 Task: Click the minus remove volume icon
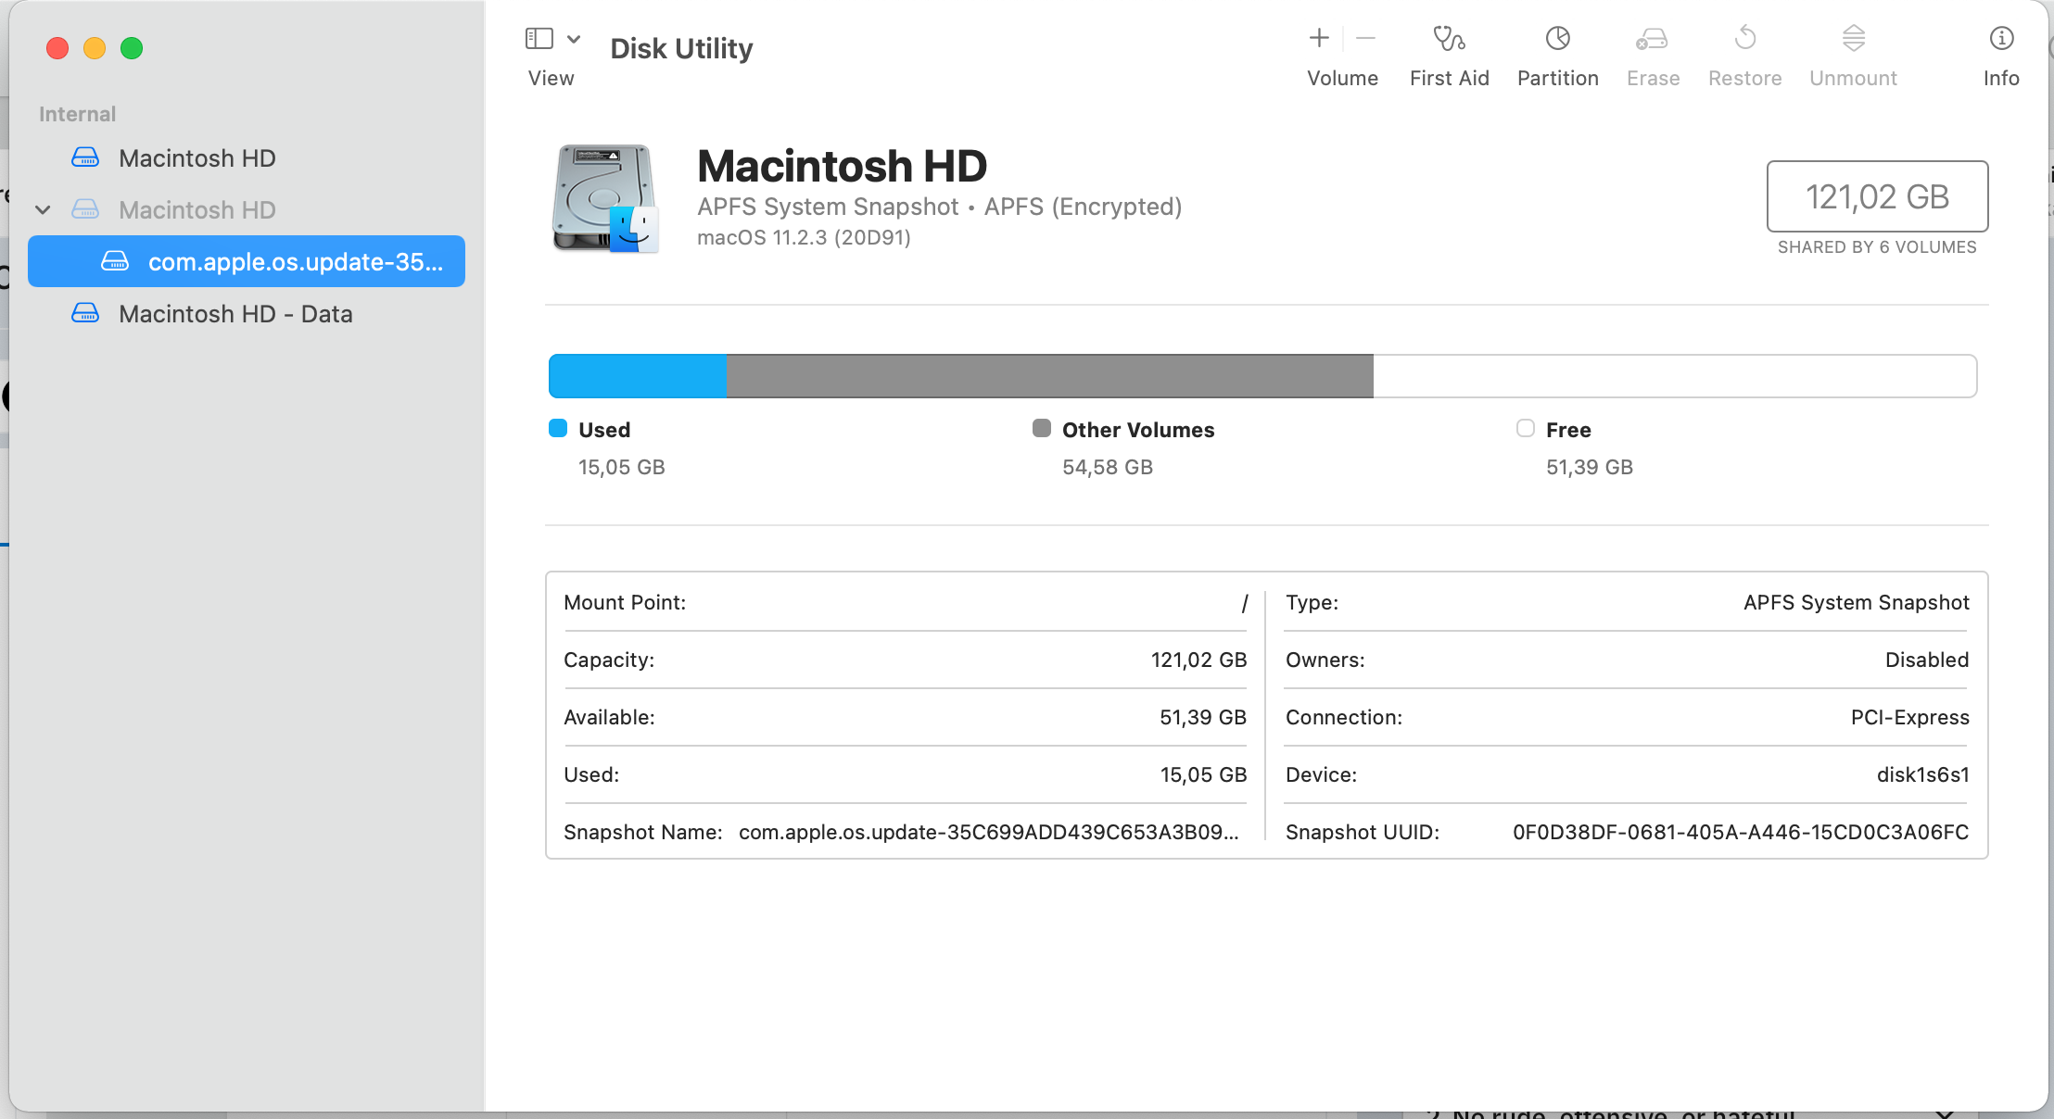pyautogui.click(x=1365, y=39)
